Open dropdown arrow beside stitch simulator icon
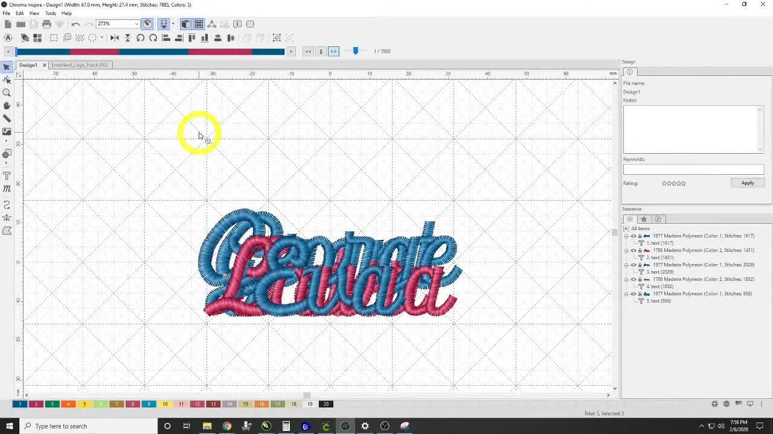Image resolution: width=773 pixels, height=434 pixels. click(x=173, y=24)
